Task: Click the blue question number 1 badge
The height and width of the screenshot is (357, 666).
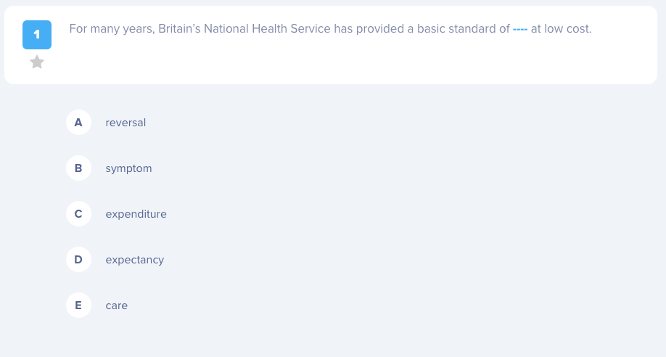Action: (37, 34)
